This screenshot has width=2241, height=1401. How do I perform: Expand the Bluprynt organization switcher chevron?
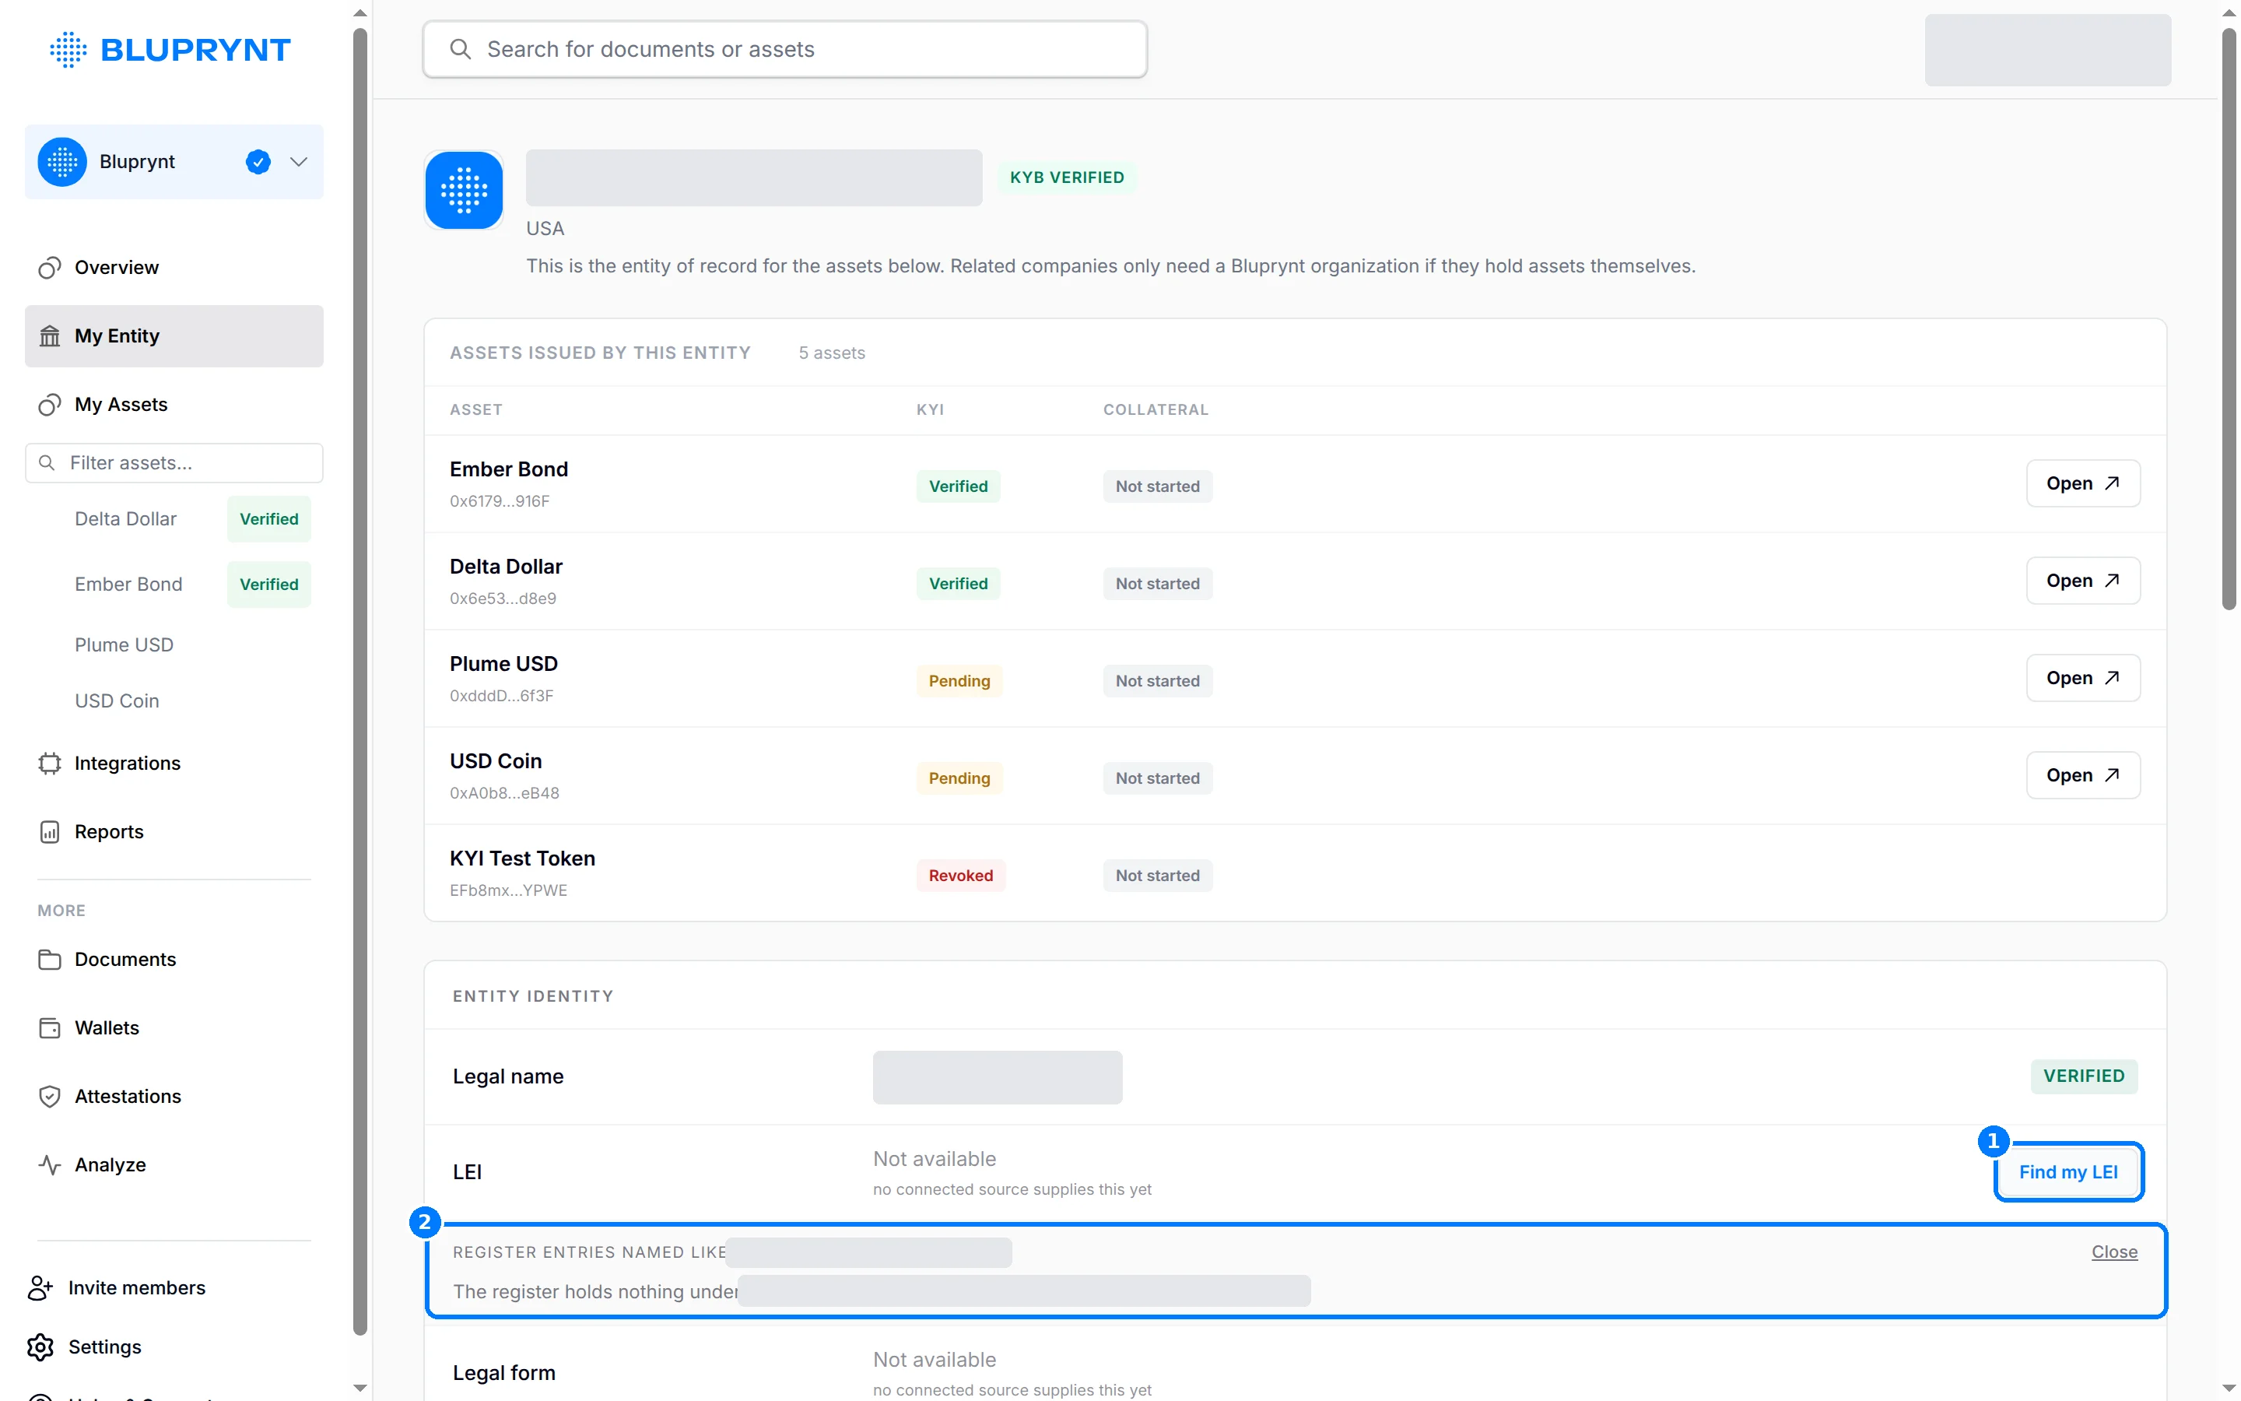coord(298,162)
